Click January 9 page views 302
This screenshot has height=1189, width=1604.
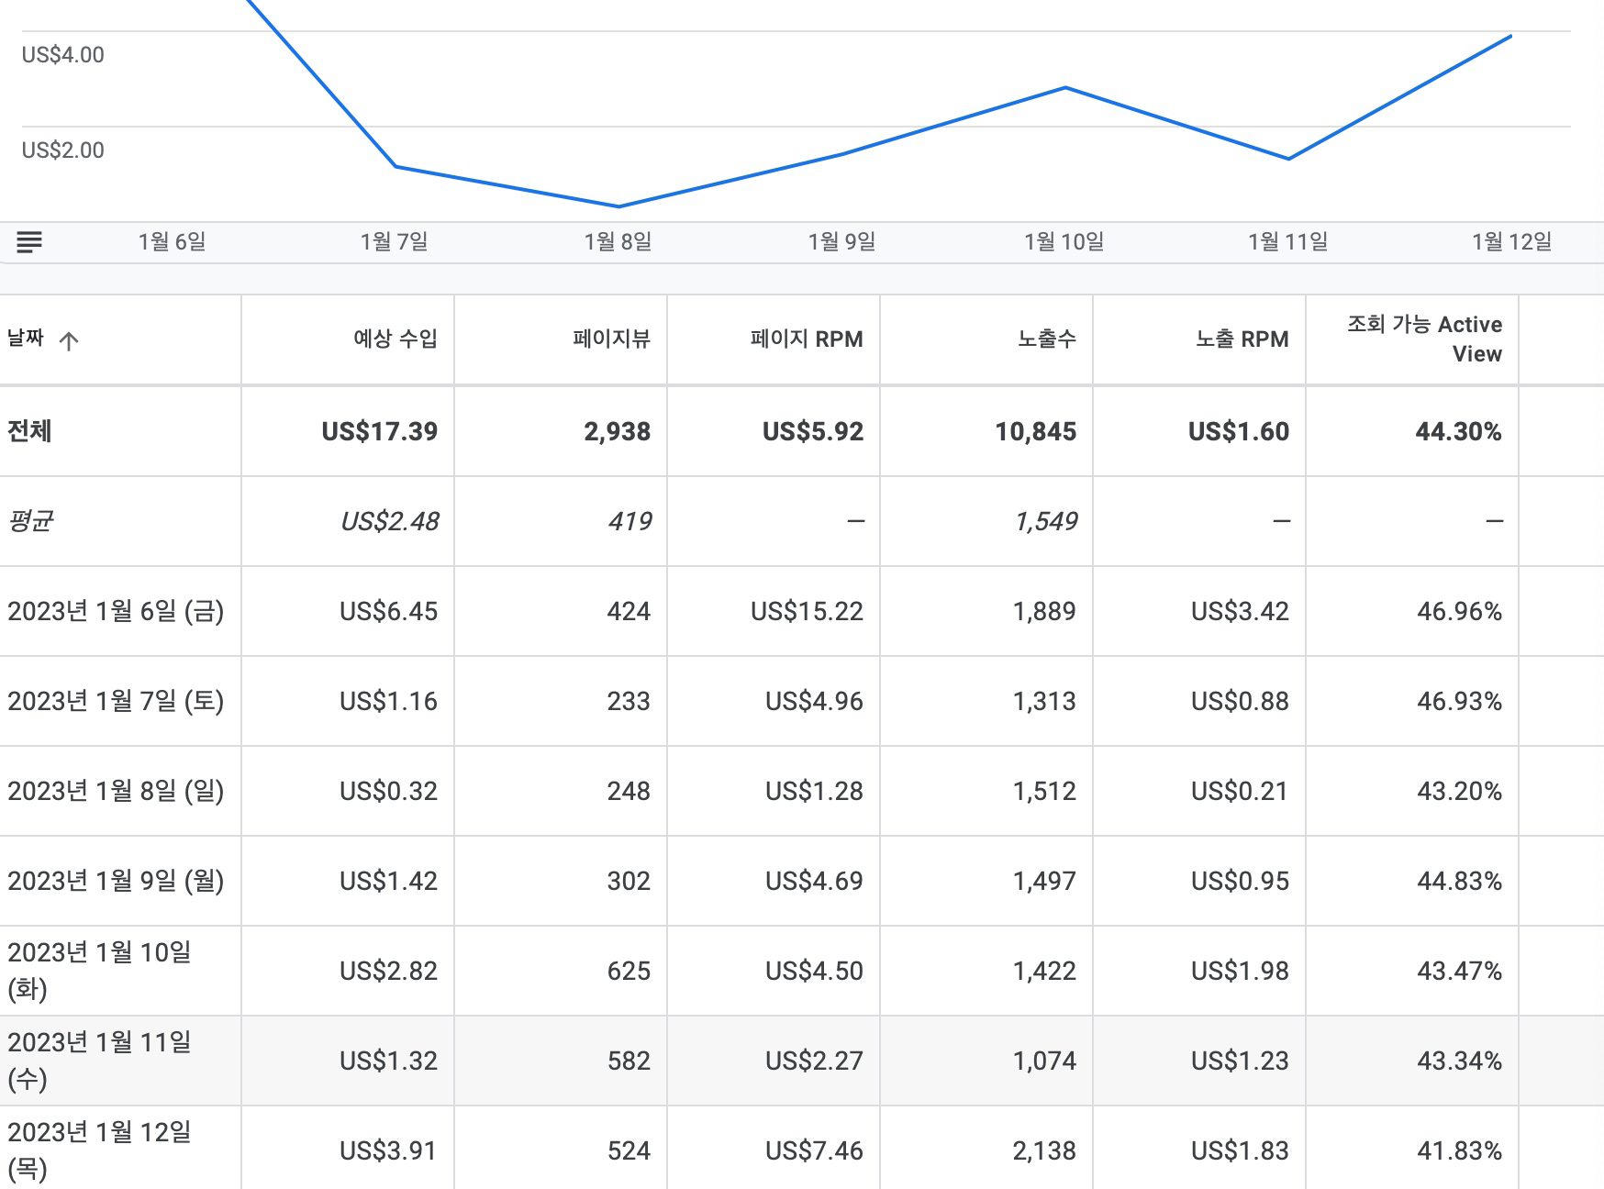coord(629,881)
